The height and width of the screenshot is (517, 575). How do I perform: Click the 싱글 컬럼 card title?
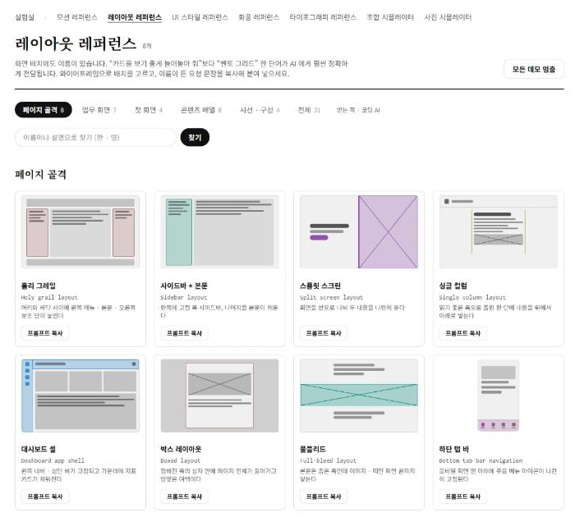pos(453,286)
